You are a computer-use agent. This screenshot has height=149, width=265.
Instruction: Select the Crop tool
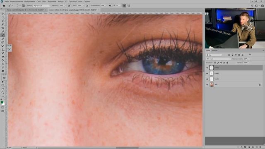3,28
